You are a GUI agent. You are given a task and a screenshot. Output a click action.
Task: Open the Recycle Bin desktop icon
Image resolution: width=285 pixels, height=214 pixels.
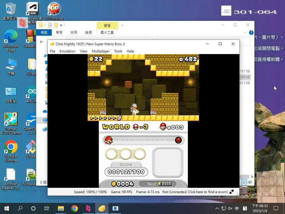[x=11, y=11]
